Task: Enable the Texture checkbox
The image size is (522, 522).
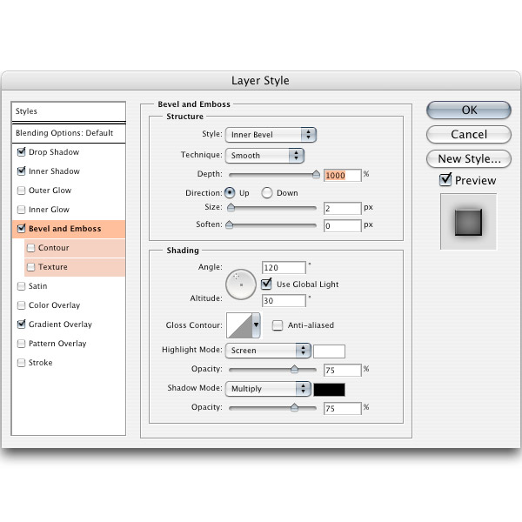Action: click(x=30, y=267)
